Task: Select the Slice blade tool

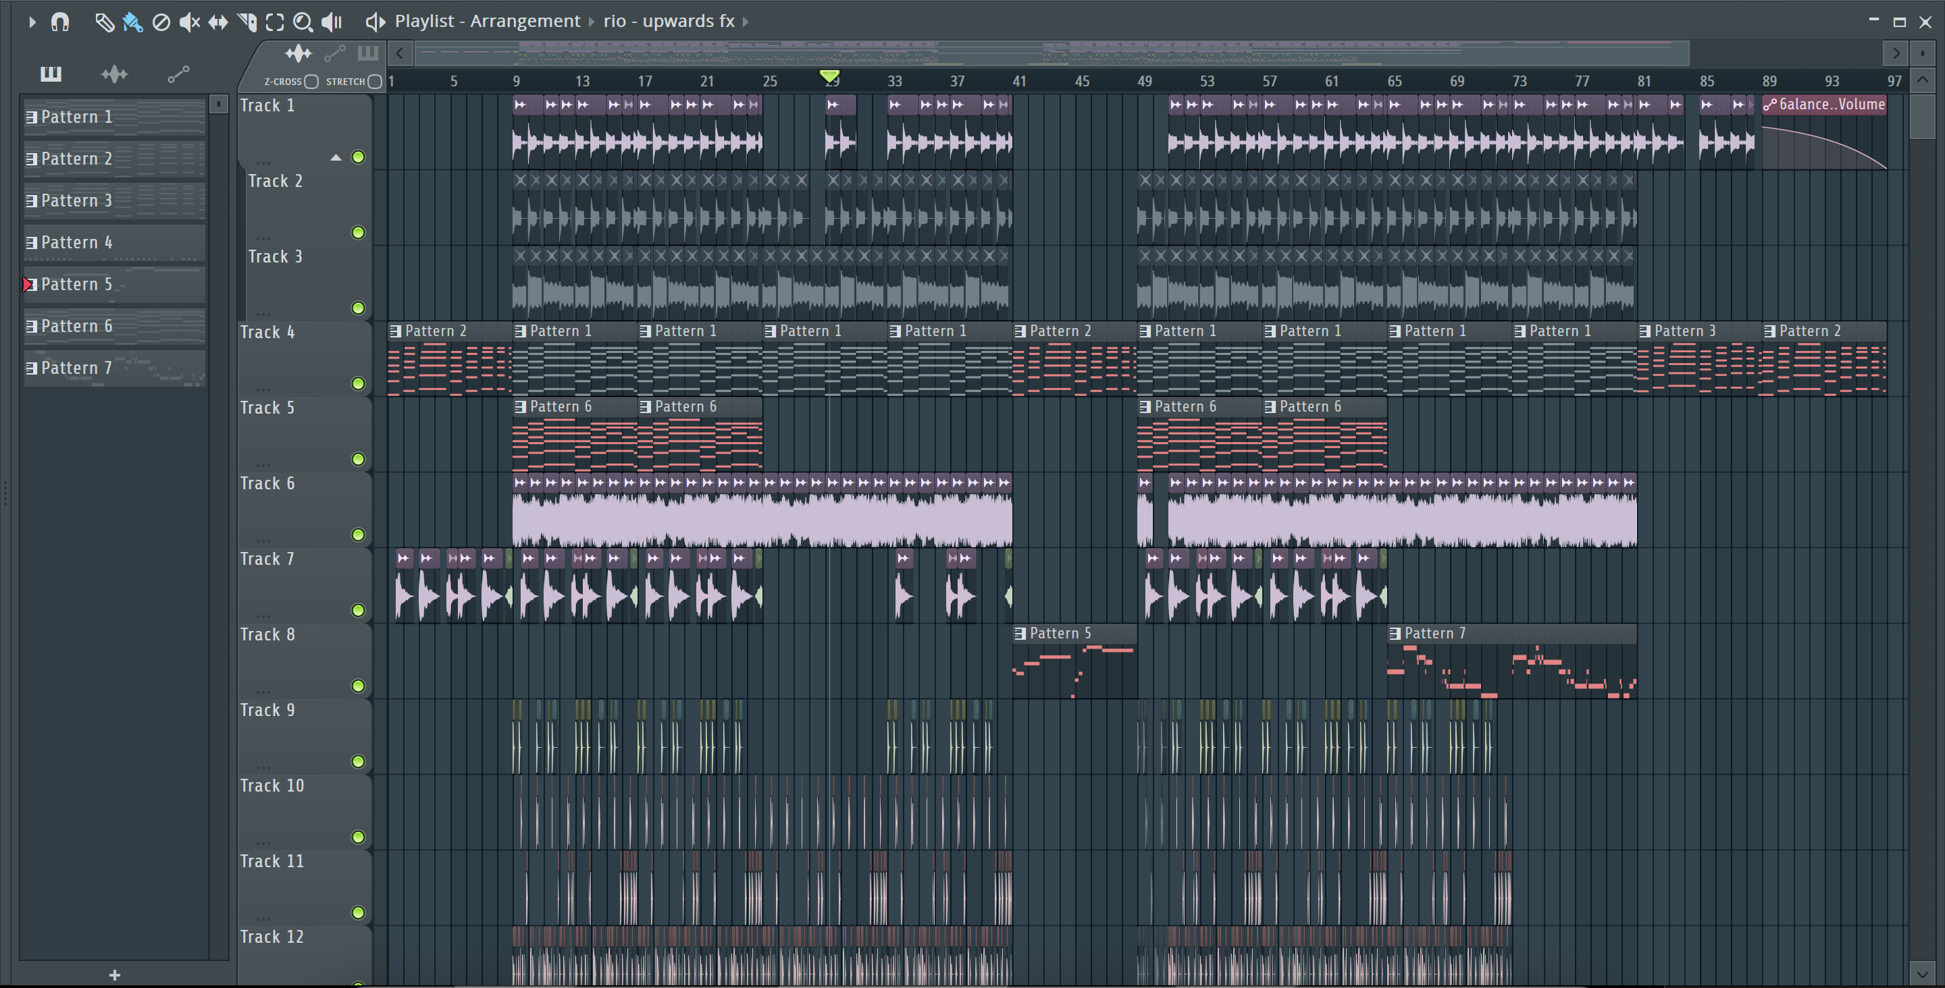Action: 247,22
